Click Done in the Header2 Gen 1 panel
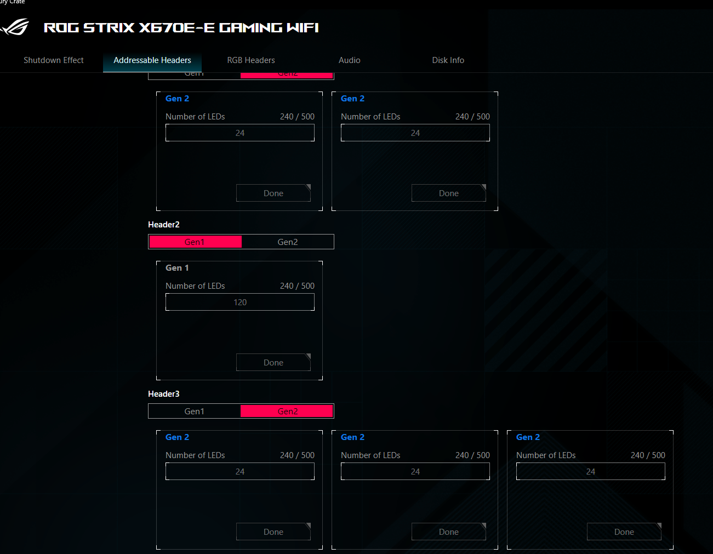This screenshot has width=713, height=554. pyautogui.click(x=273, y=362)
